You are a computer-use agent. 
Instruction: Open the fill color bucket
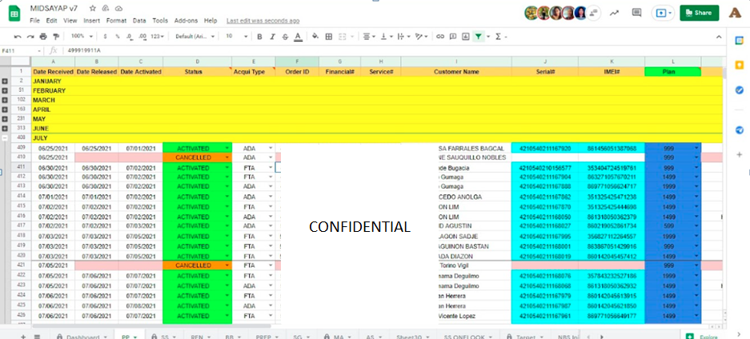315,36
